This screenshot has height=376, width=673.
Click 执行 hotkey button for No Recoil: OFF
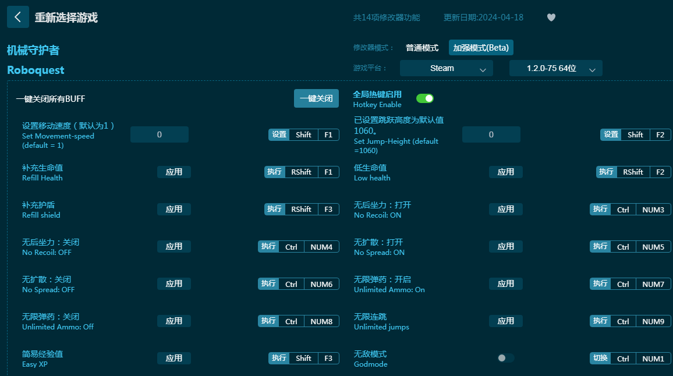(268, 247)
